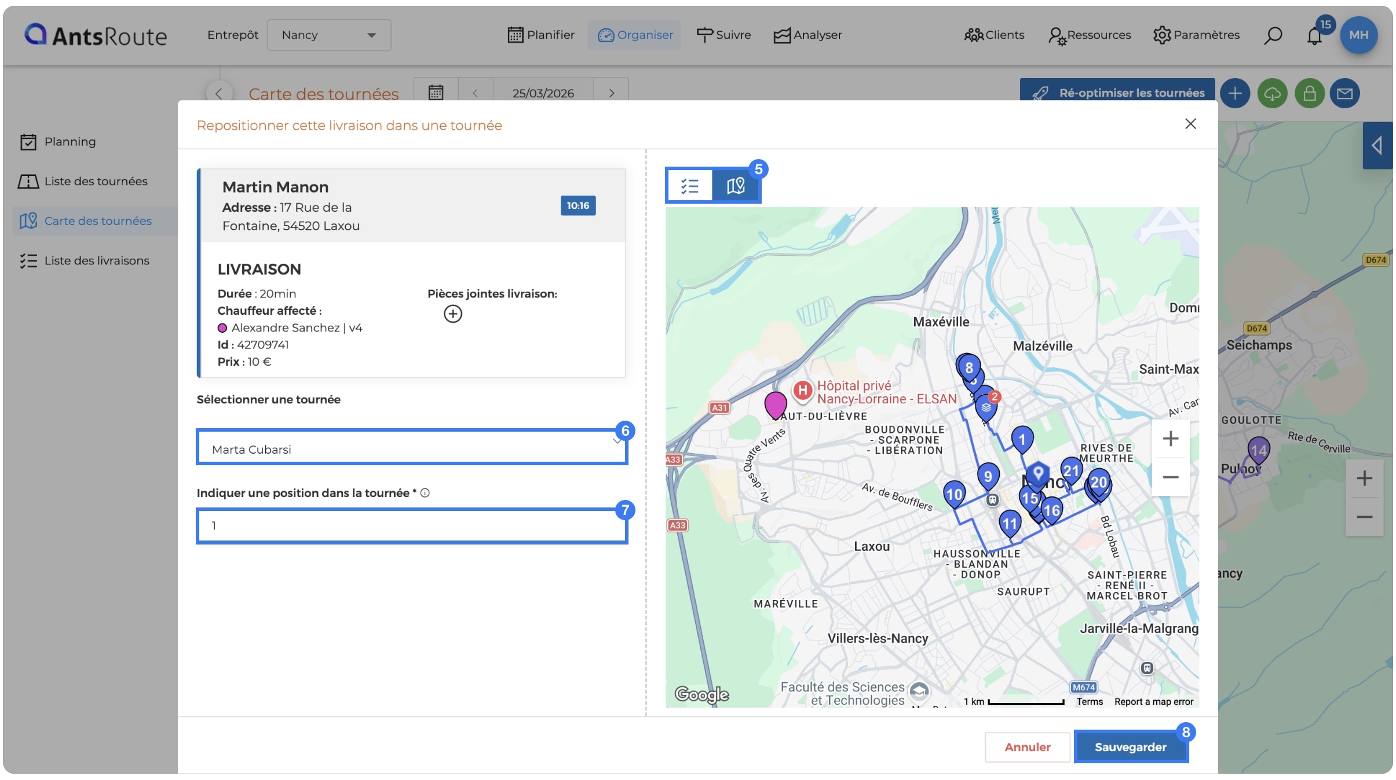Expand the right side panel arrow
Image resolution: width=1396 pixels, height=780 pixels.
click(x=1377, y=145)
